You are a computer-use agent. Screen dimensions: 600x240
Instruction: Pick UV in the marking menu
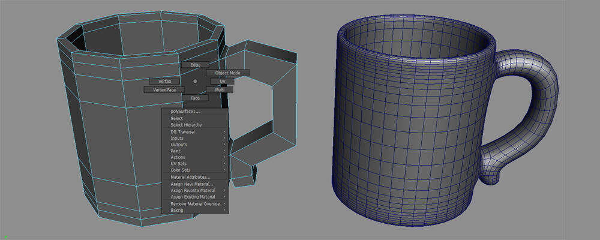223,81
